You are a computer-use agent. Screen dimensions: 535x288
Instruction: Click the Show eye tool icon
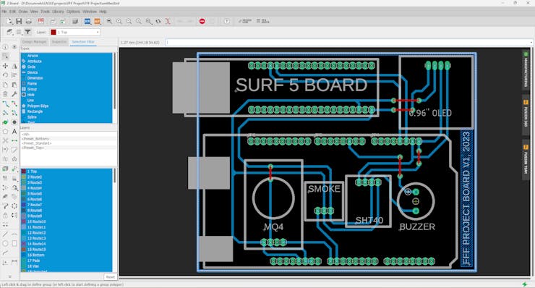14,47
